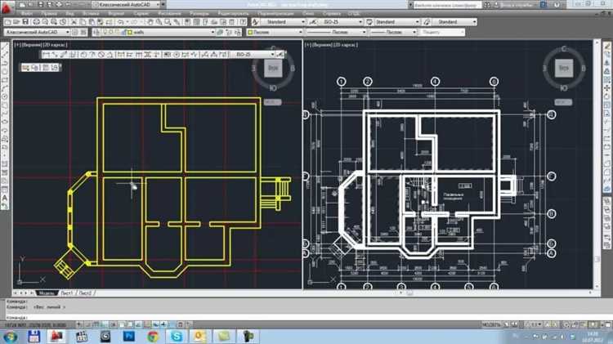Click Верх face on left viewport ViewCube
Screen dimensions: 613x344
coord(273,68)
